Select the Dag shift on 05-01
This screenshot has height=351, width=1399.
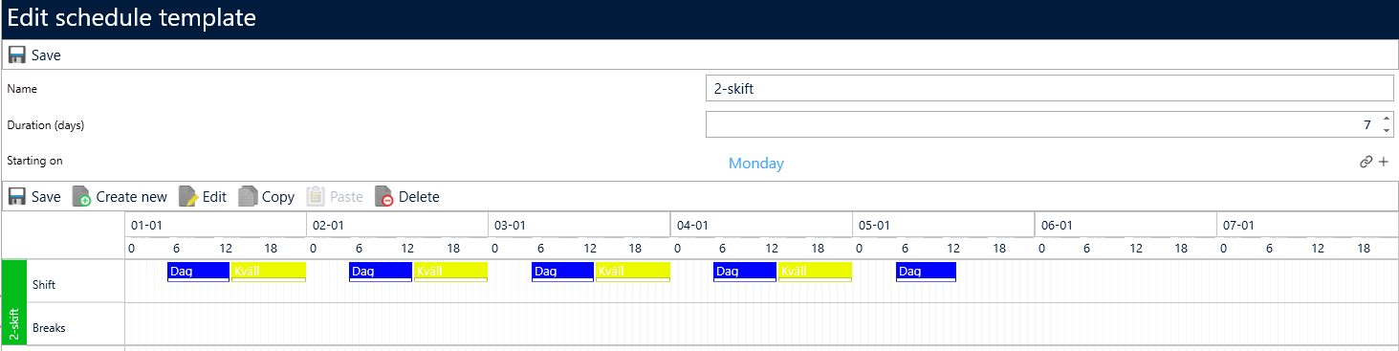tap(926, 272)
